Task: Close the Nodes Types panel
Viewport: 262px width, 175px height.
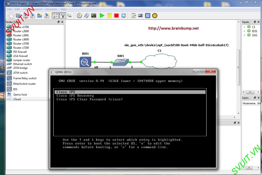Action: [62, 22]
